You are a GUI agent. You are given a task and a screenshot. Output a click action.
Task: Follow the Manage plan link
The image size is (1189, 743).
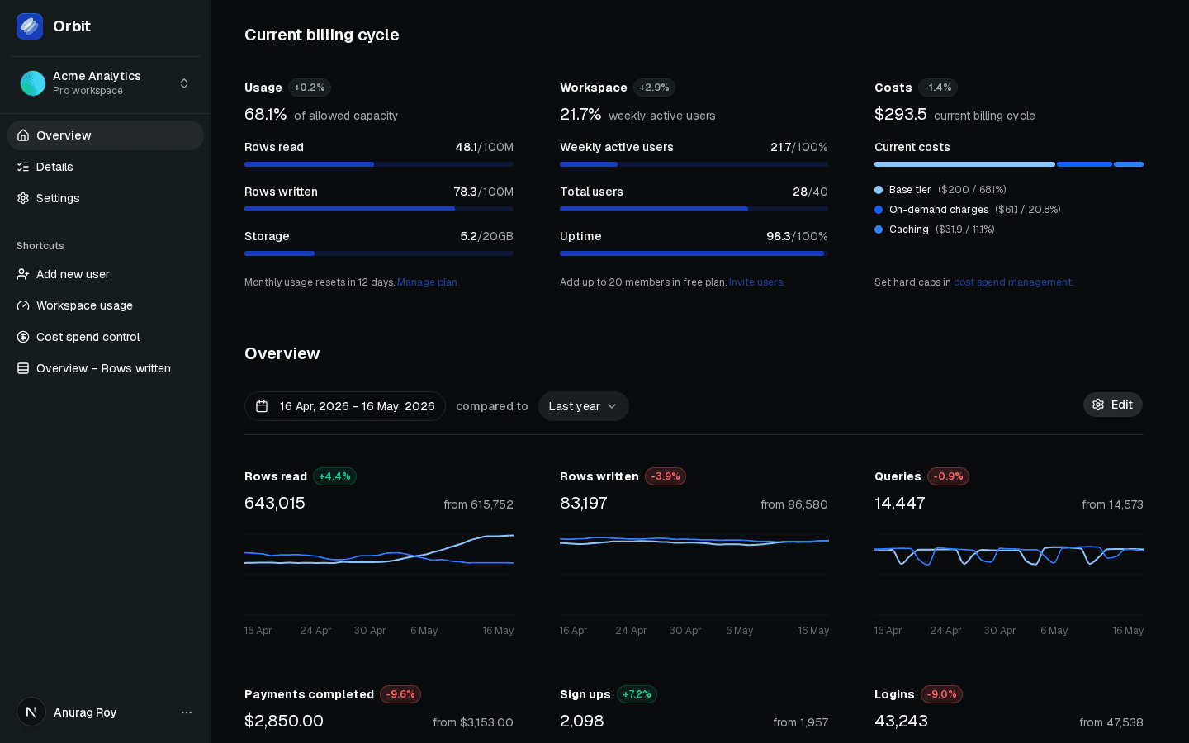tap(428, 282)
